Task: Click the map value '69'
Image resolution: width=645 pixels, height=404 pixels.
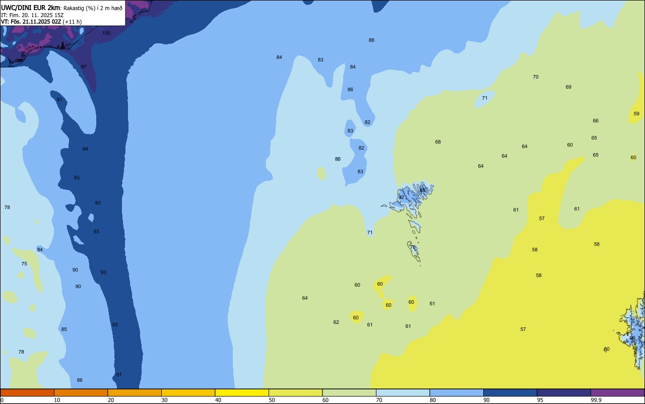Action: point(568,87)
